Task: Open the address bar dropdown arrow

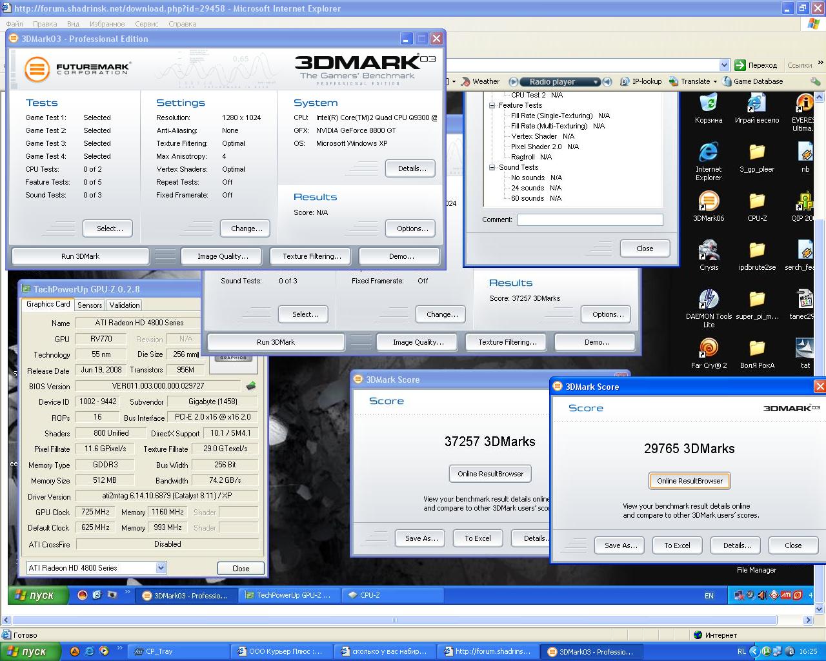Action: (x=724, y=65)
